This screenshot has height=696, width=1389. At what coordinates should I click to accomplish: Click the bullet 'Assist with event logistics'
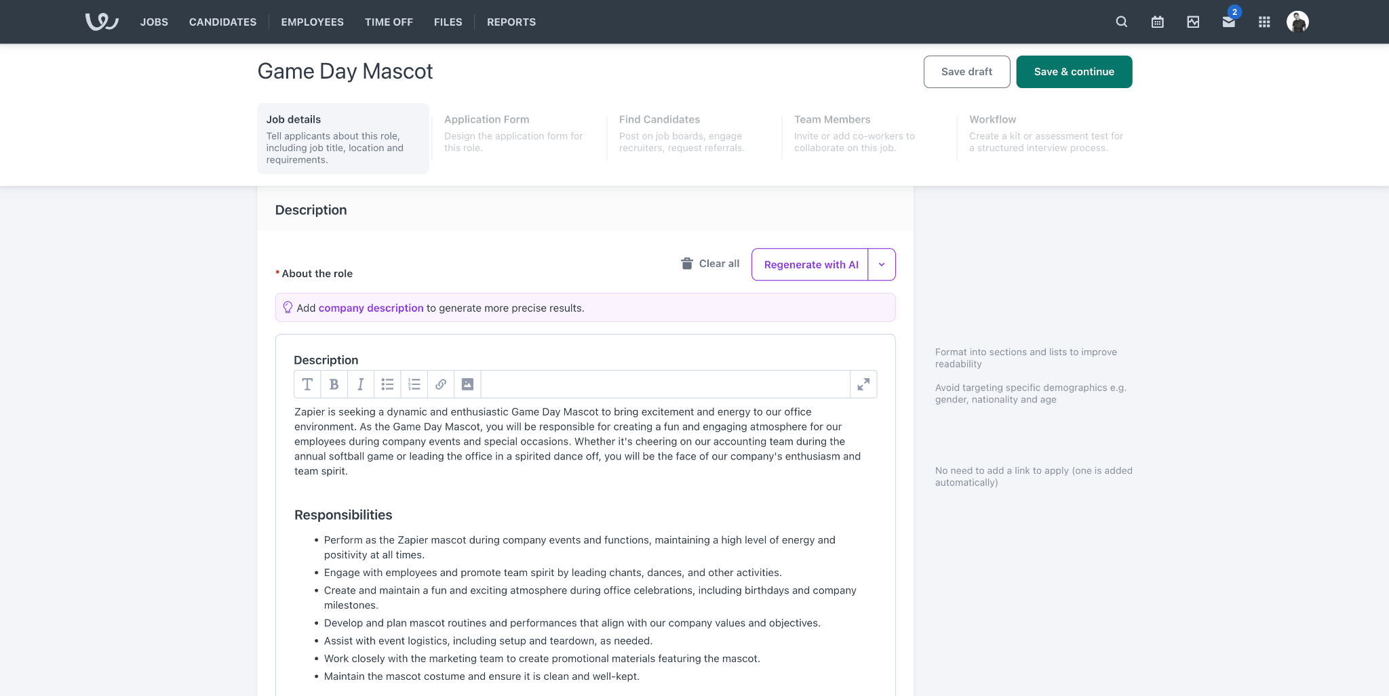pos(488,640)
